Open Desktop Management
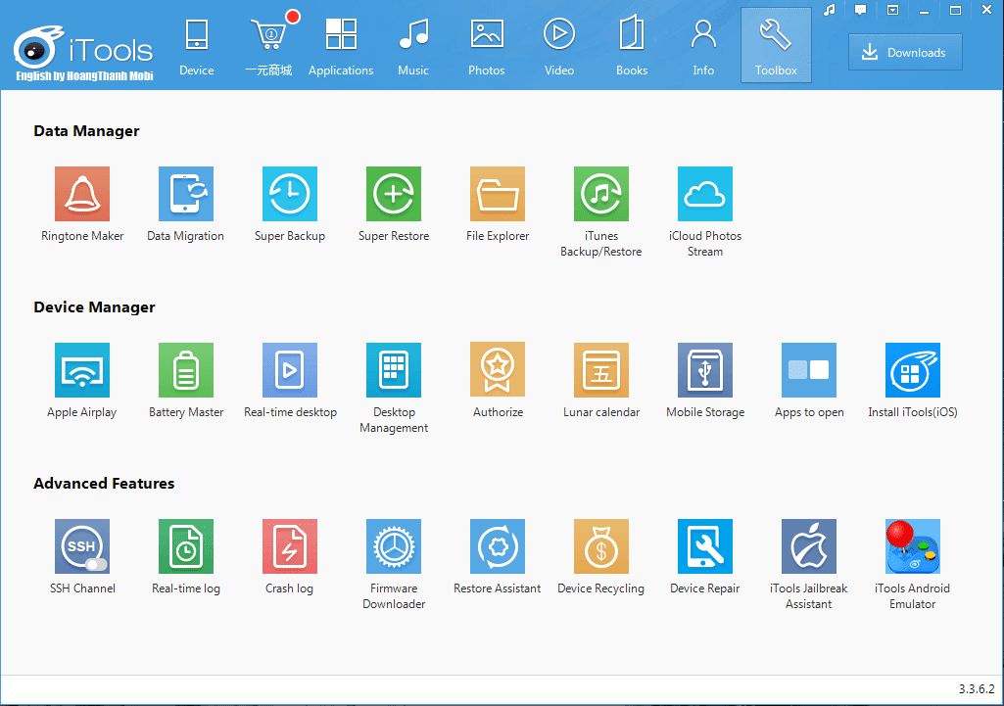This screenshot has height=706, width=1004. coord(393,370)
